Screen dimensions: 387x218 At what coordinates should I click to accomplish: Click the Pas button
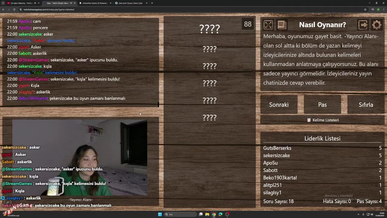tap(322, 105)
